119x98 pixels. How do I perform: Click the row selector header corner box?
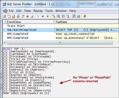[x=4, y=22]
